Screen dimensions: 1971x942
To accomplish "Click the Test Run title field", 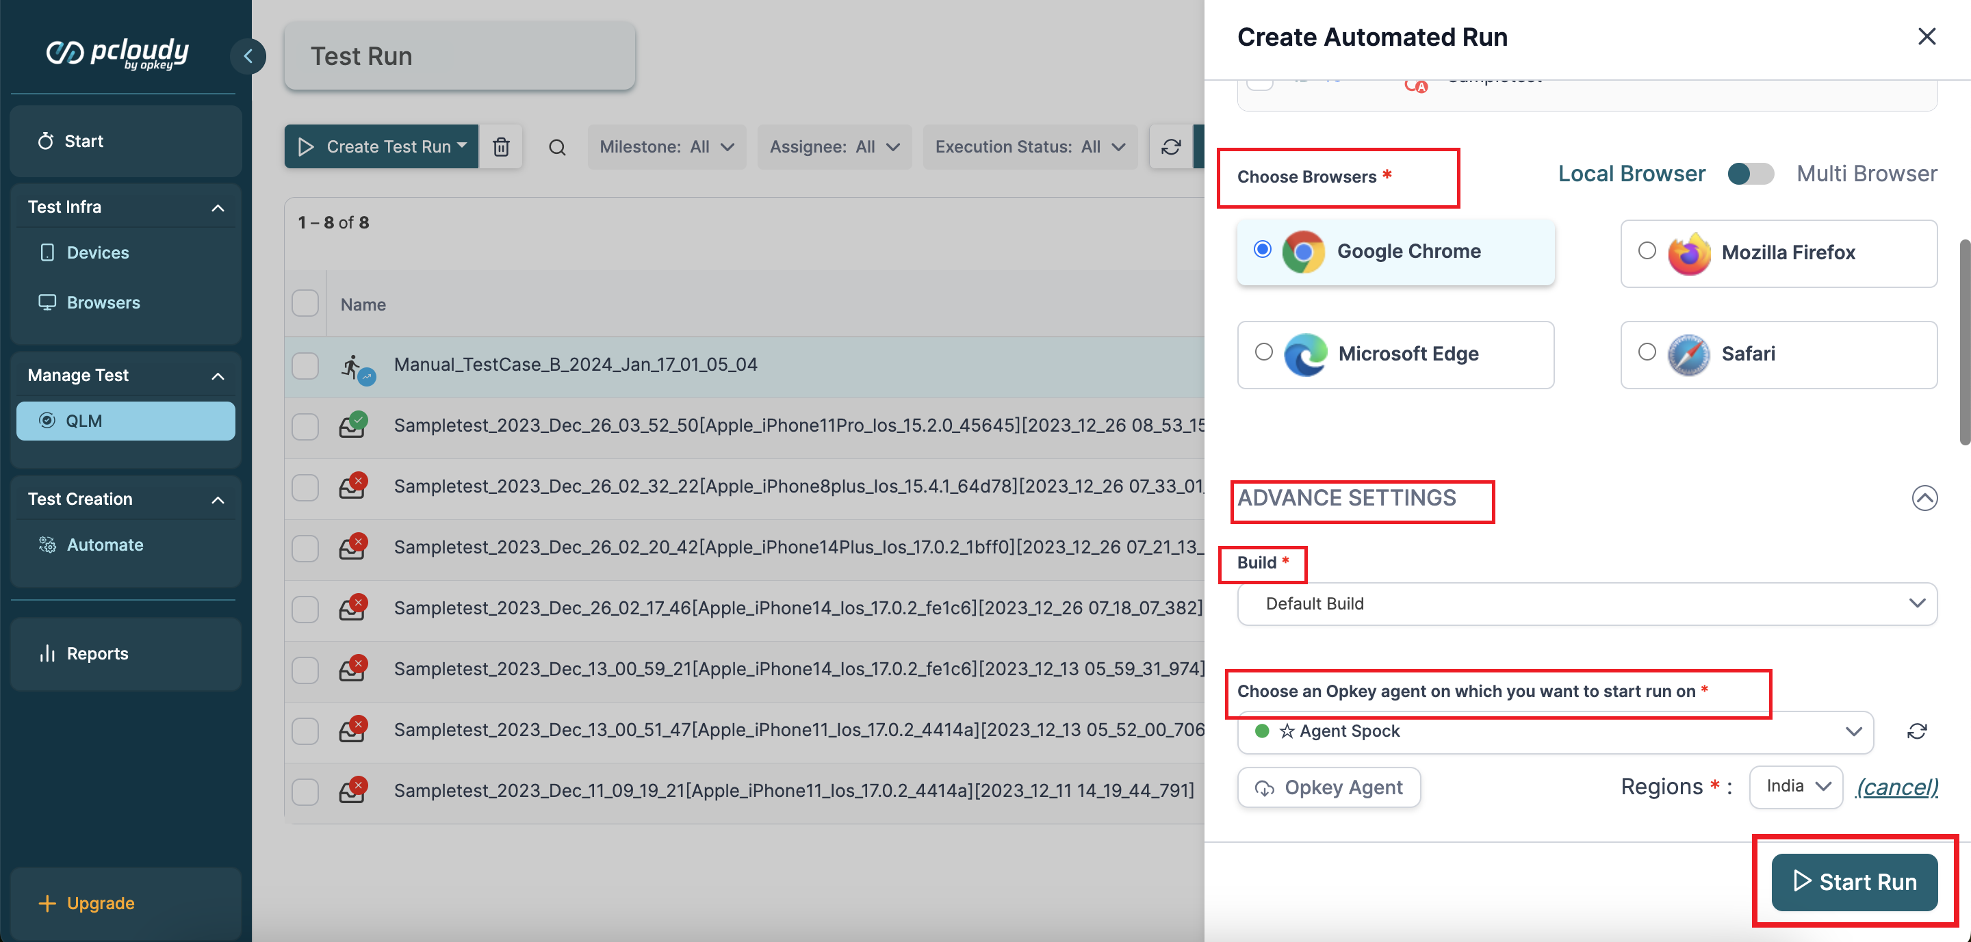I will [459, 56].
